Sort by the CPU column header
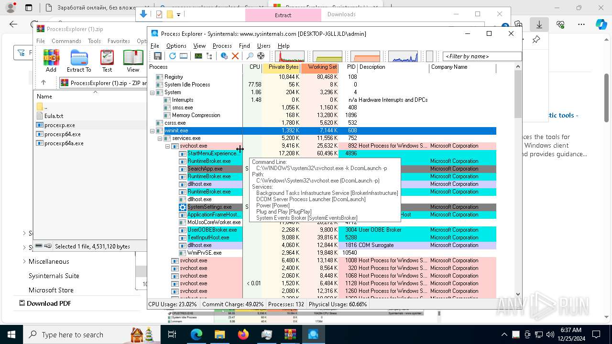 252,67
